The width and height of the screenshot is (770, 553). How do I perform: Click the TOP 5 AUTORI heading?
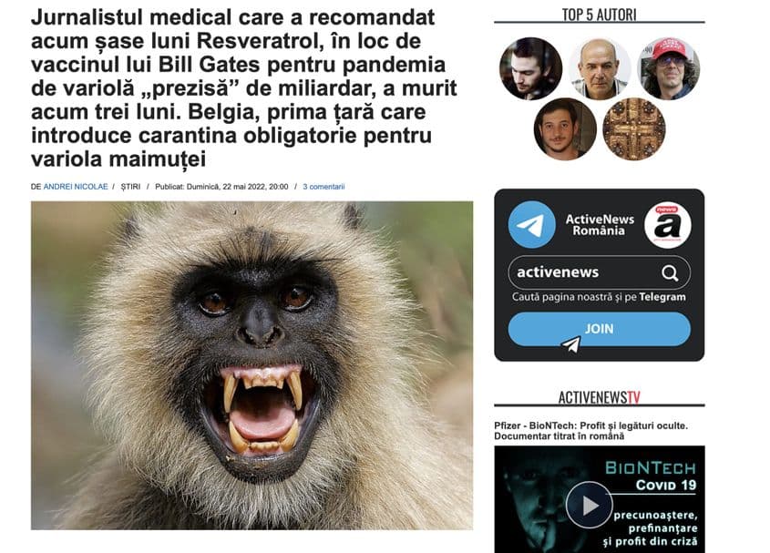point(599,15)
